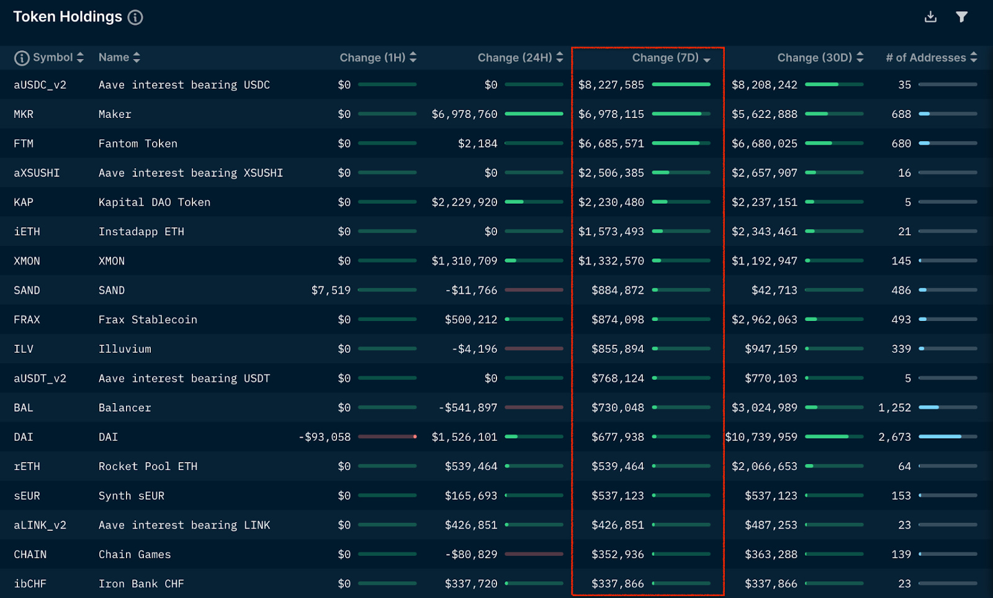Select the Aave interest bearing USDC name
Viewport: 993px width, 598px height.
[184, 85]
